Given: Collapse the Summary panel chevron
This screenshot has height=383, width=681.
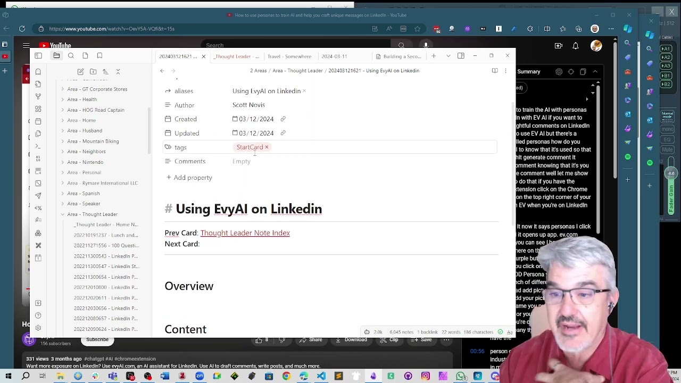Looking at the screenshot, I should click(595, 72).
